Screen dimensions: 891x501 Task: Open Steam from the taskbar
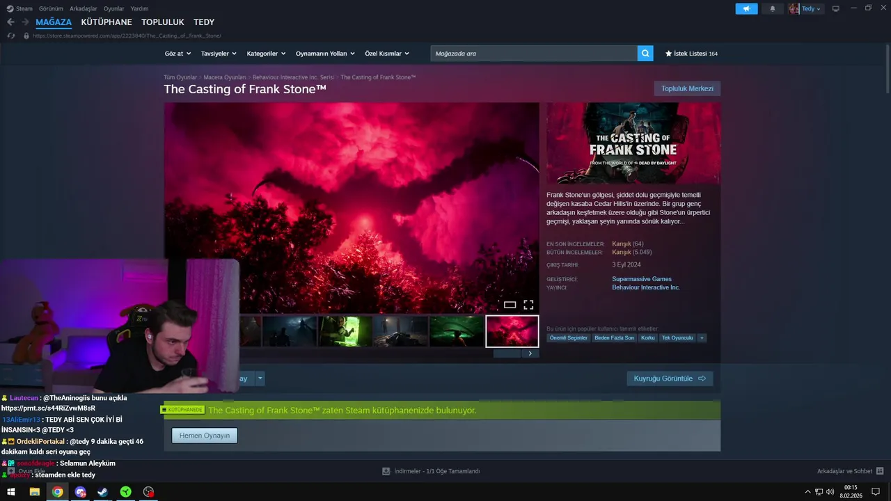[102, 492]
